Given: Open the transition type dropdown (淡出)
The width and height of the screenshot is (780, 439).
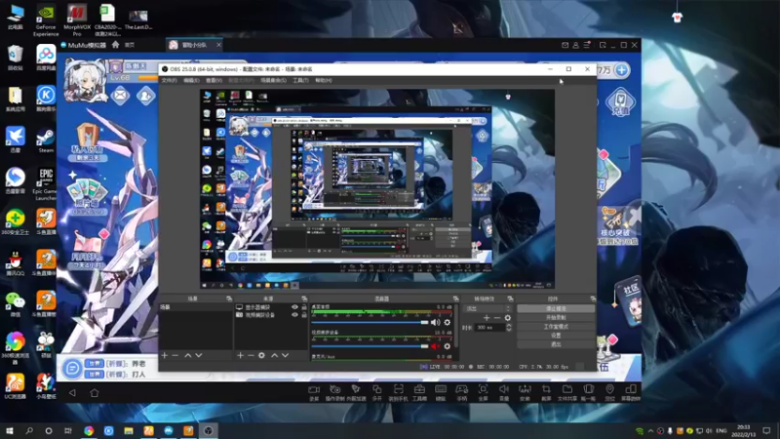Looking at the screenshot, I should (x=487, y=308).
